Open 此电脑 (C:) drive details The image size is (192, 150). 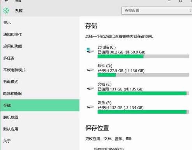pyautogui.click(x=137, y=52)
